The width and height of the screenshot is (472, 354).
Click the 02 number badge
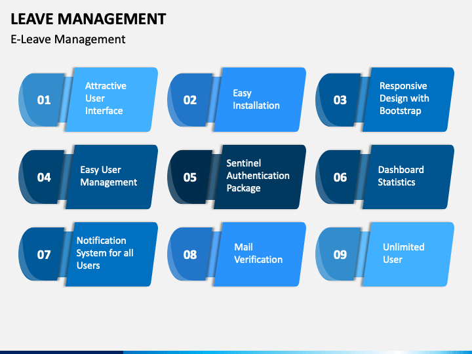coord(191,100)
